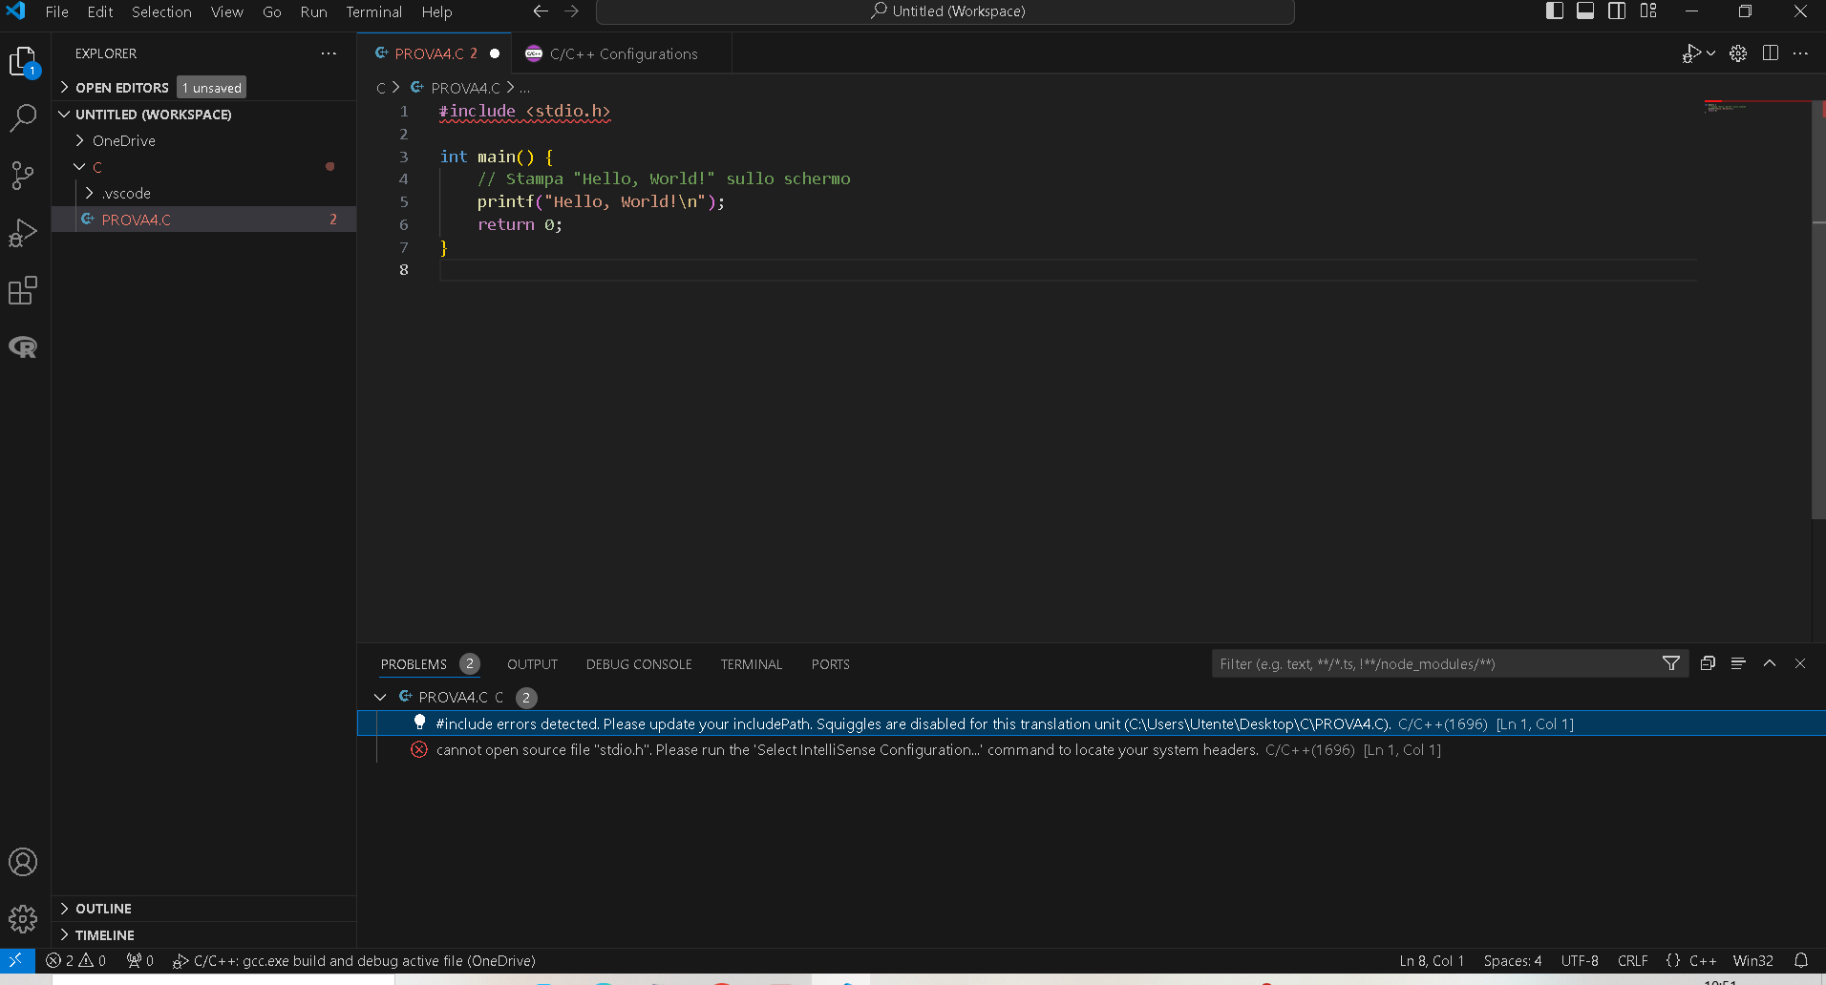Image resolution: width=1826 pixels, height=985 pixels.
Task: Click the filter funnel in Problems panel
Action: (x=1670, y=663)
